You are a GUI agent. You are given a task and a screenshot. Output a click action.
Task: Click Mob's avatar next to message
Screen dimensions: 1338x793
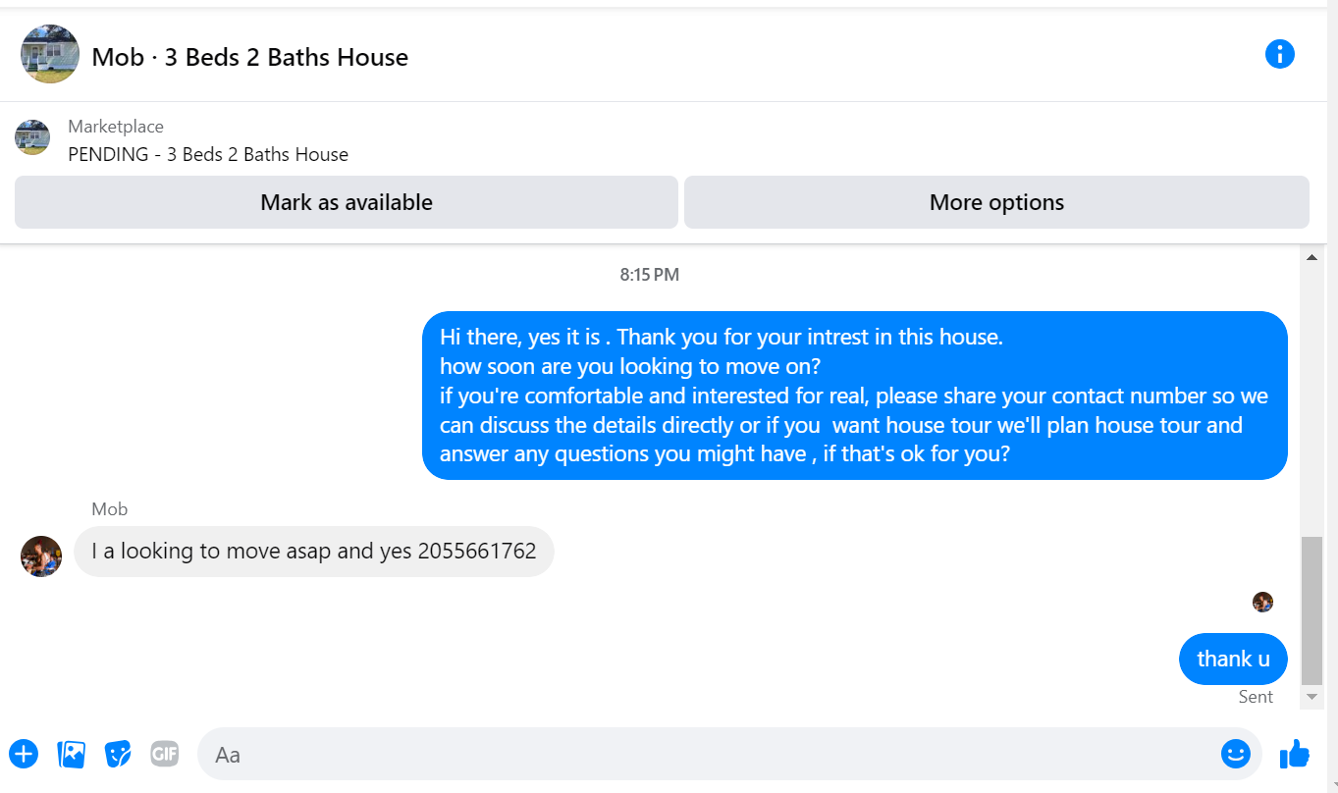tap(41, 556)
